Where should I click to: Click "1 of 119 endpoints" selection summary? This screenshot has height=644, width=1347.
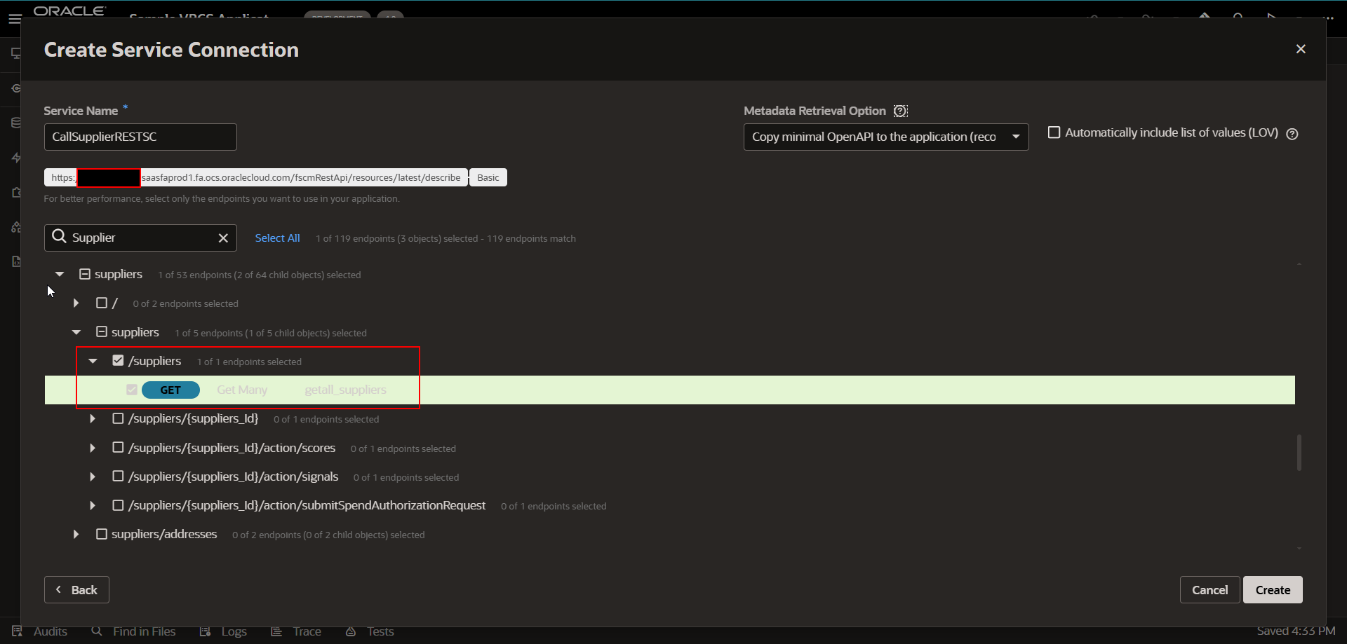[x=445, y=238]
